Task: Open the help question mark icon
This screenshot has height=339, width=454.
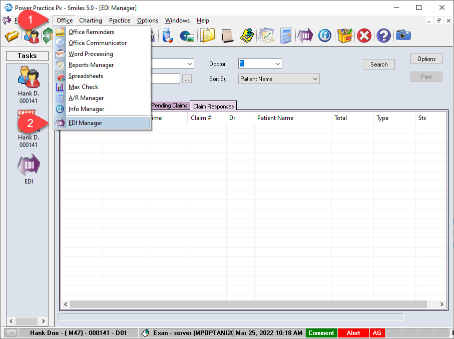Action: pos(383,36)
